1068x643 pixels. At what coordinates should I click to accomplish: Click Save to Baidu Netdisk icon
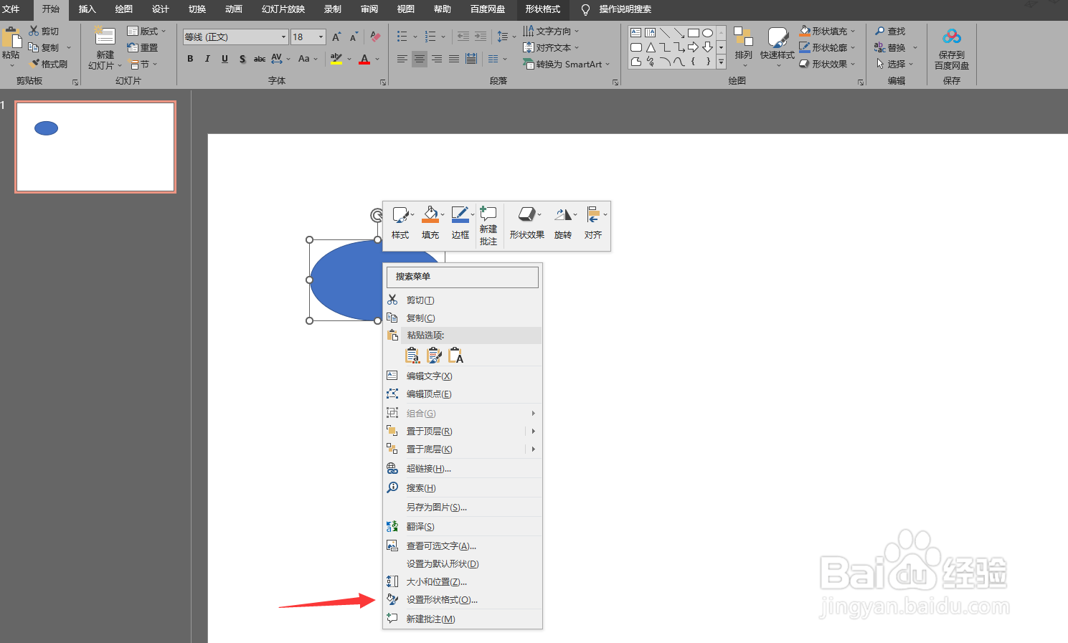[x=952, y=37]
